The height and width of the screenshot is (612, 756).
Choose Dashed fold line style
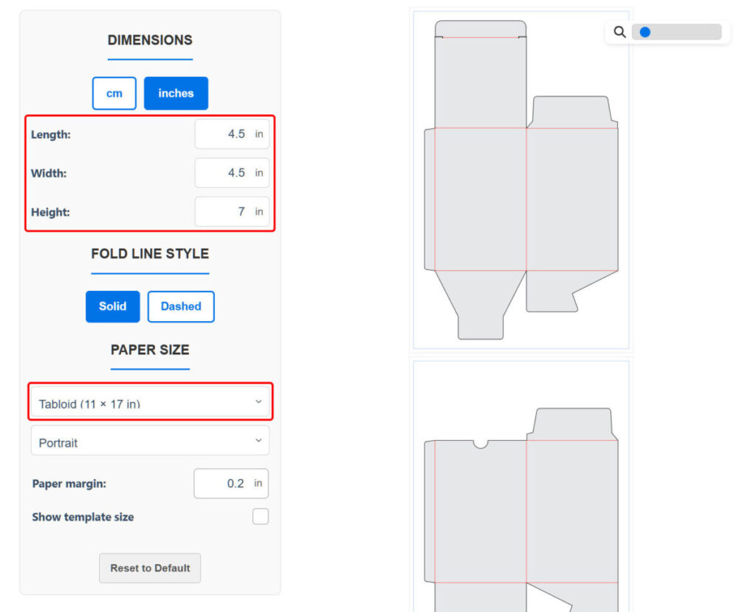tap(181, 306)
